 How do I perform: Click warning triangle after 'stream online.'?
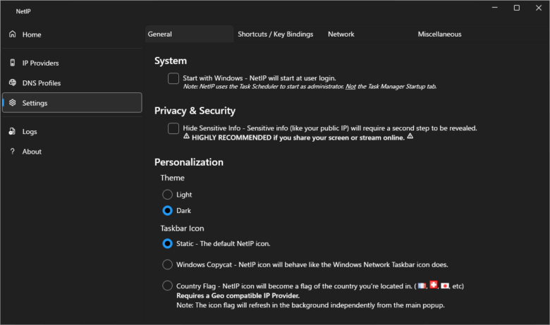pyautogui.click(x=410, y=136)
